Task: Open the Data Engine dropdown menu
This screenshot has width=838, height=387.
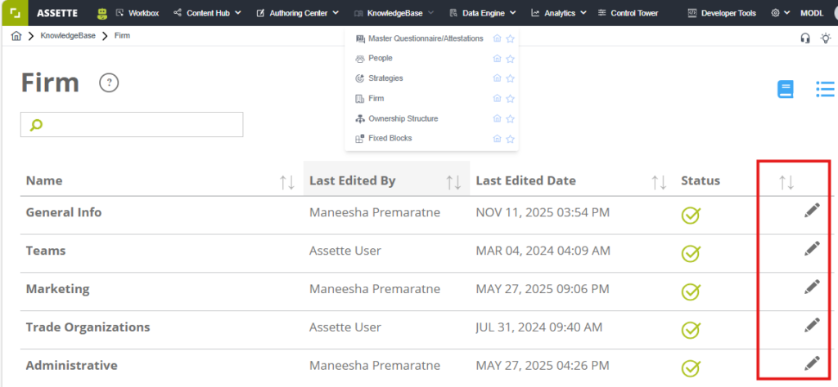Action: pyautogui.click(x=483, y=13)
